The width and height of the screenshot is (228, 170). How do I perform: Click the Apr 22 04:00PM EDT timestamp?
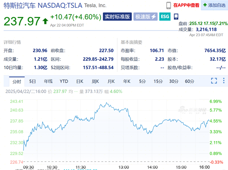[x=67, y=25]
